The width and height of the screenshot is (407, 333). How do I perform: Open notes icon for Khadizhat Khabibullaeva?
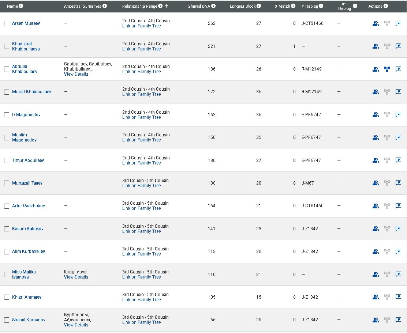click(399, 46)
